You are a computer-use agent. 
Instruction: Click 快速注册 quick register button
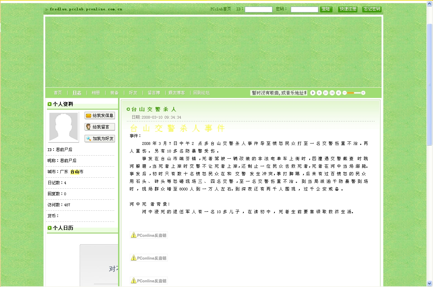(x=348, y=9)
